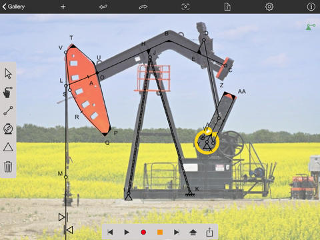The image size is (320, 240).
Task: Select joint C at the counterweight end
Action: click(225, 65)
